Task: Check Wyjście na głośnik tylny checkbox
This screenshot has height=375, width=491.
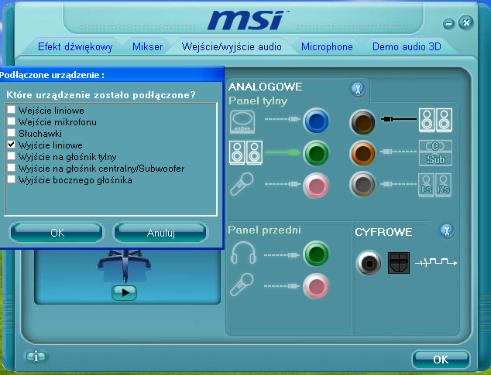Action: [x=12, y=155]
